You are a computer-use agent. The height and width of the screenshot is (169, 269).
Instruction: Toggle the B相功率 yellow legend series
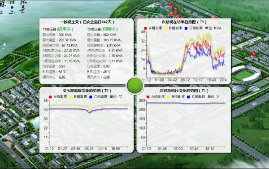[173, 28]
